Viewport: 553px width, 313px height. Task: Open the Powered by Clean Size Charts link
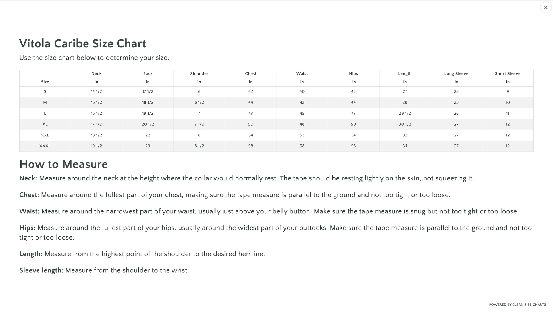point(517,304)
